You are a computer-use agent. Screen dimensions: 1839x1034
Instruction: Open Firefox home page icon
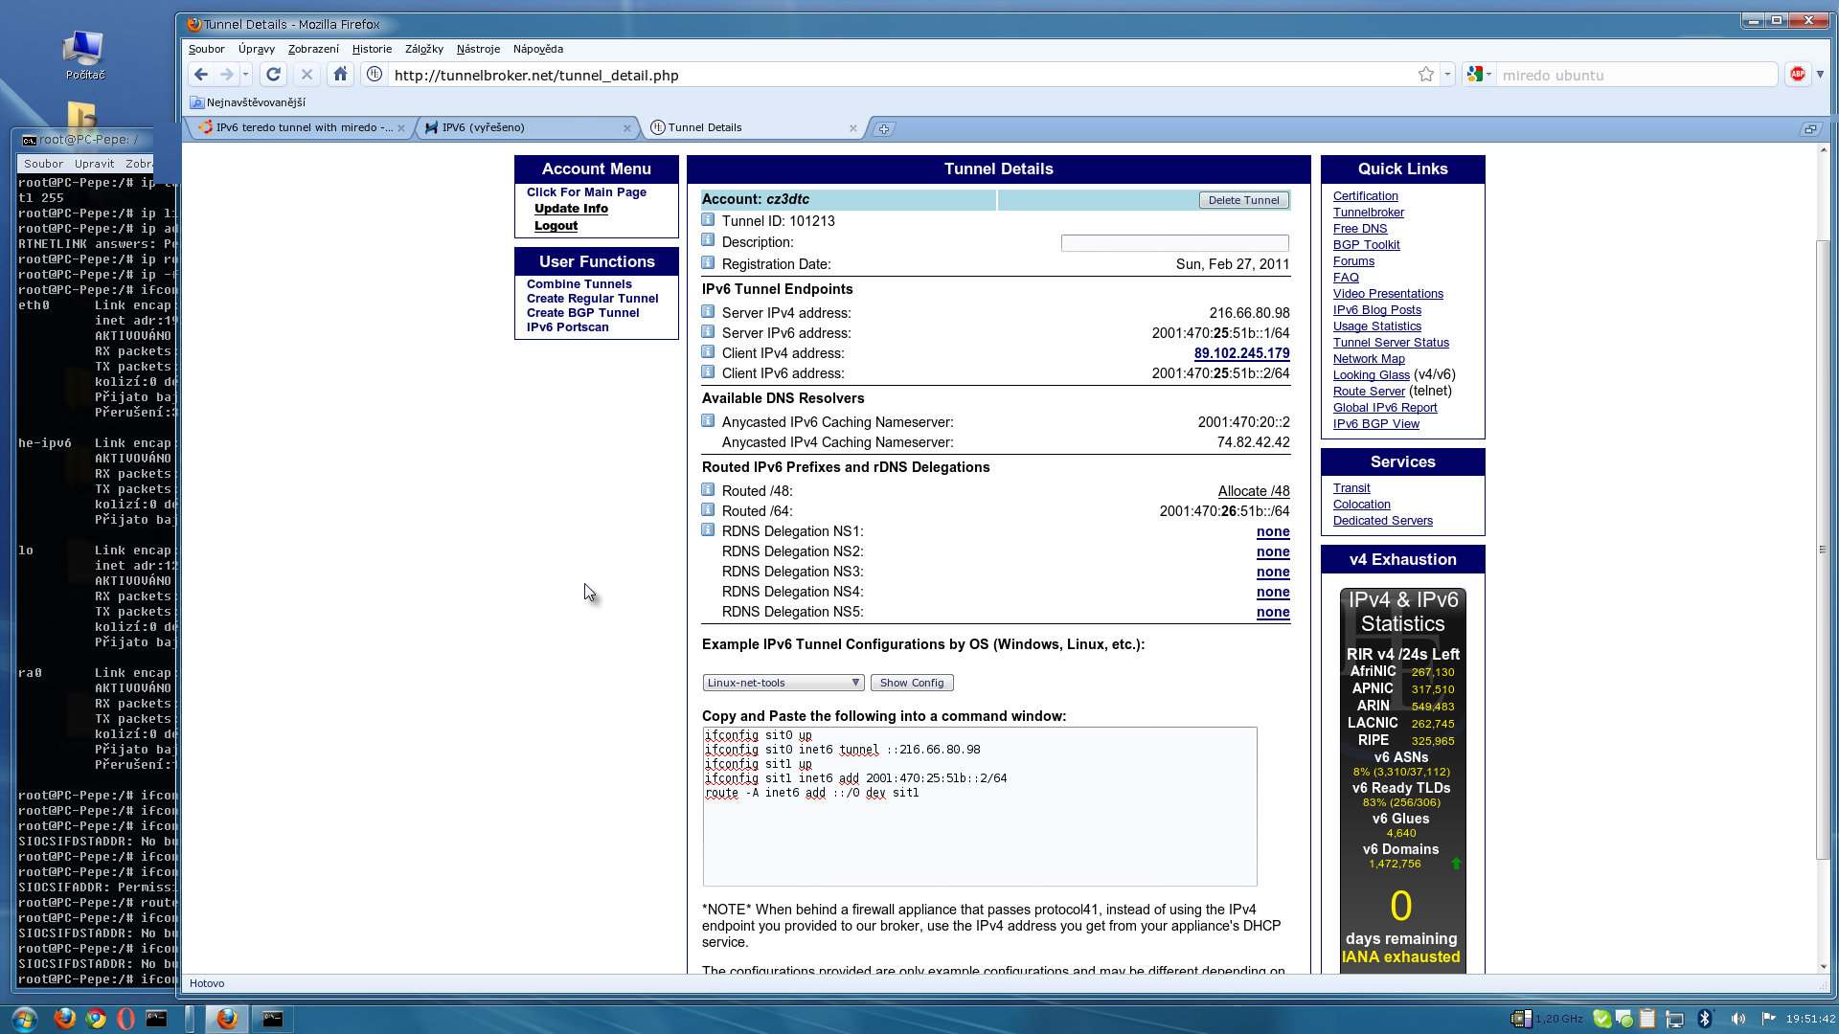pos(340,75)
